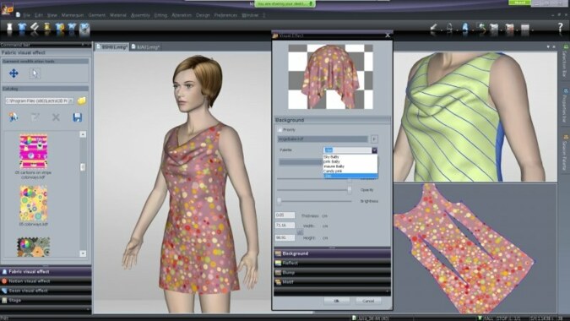Click the pencil tool in right toolbar

tap(434, 28)
